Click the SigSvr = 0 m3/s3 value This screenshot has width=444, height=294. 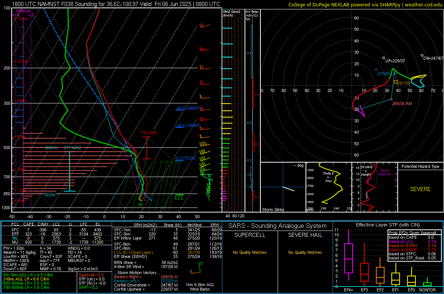83,269
